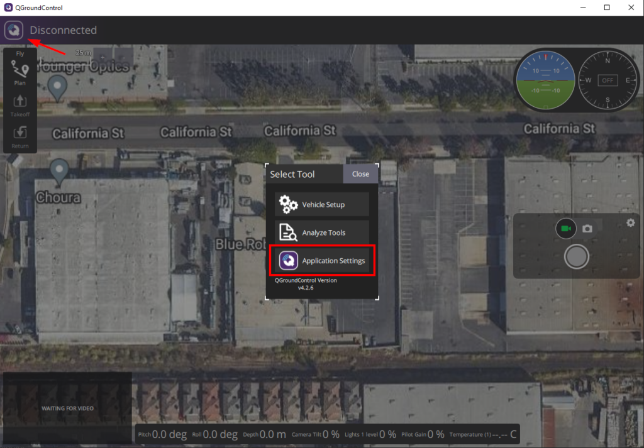Viewport: 644px width, 448px height.
Task: Open the QGroundControl logo toolbar icon
Action: (13, 30)
